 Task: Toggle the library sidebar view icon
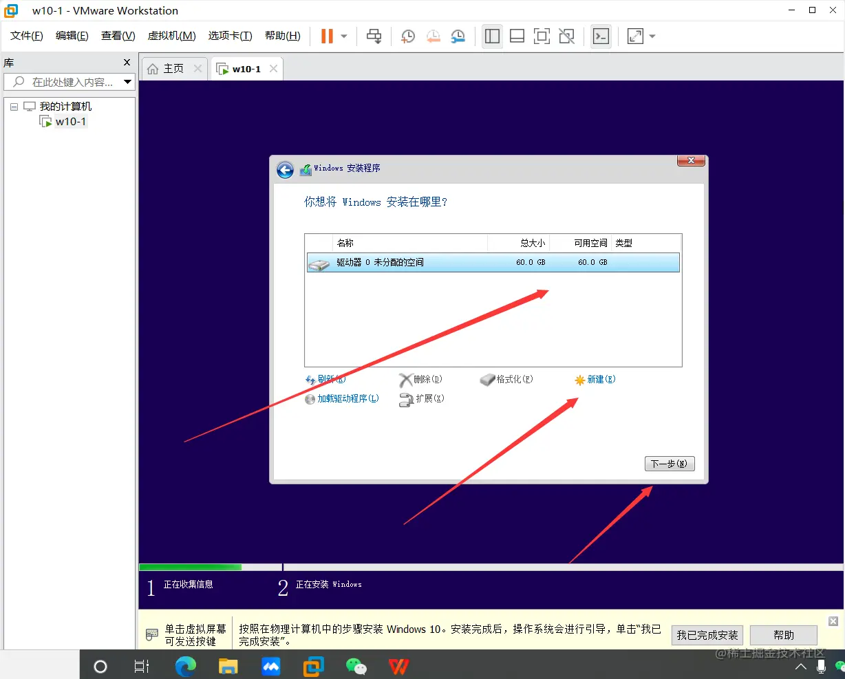pos(492,36)
